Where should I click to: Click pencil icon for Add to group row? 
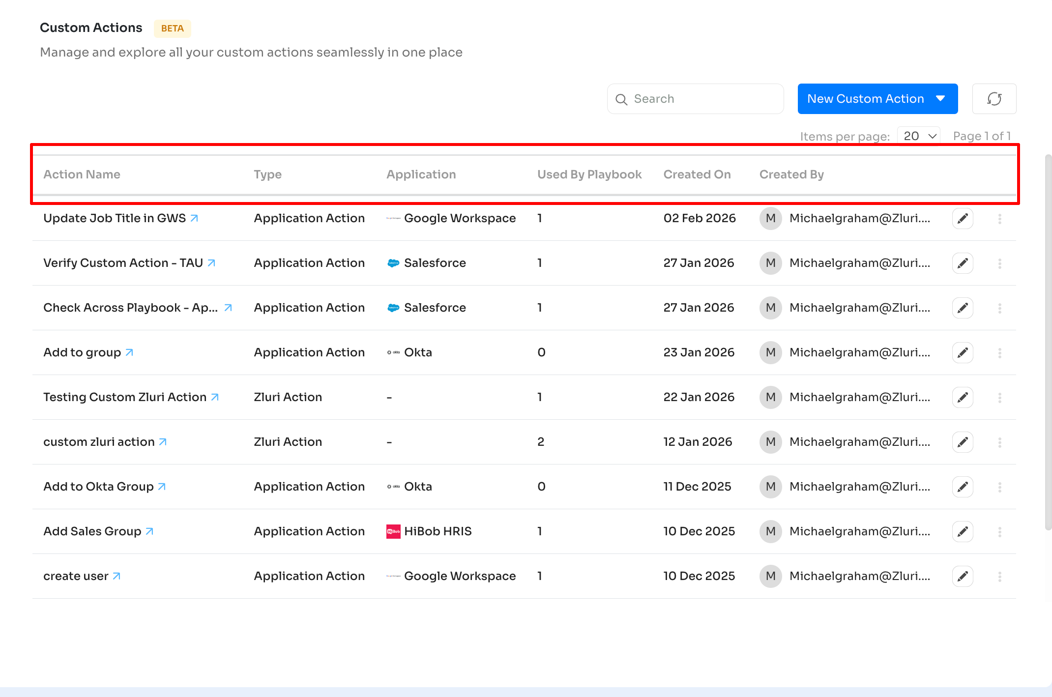(963, 352)
